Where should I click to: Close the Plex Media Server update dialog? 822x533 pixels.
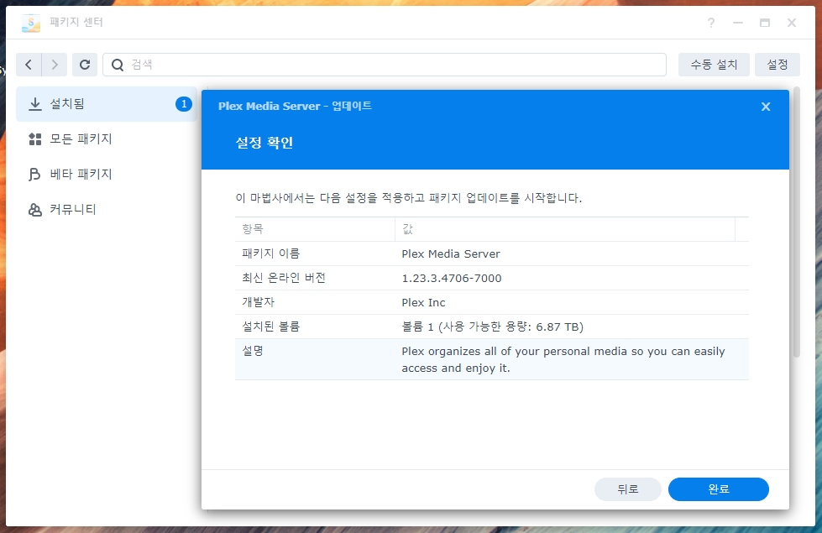(x=766, y=107)
